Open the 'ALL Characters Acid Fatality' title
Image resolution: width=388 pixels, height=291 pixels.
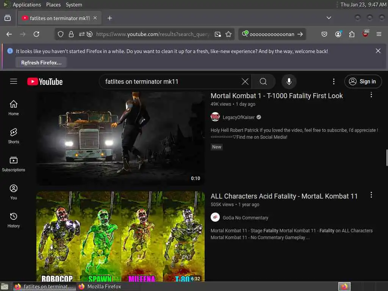[284, 196]
